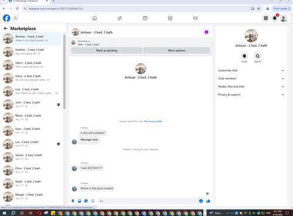The image size is (293, 216).
Task: Send a thumbs up like
Action: coord(208,201)
